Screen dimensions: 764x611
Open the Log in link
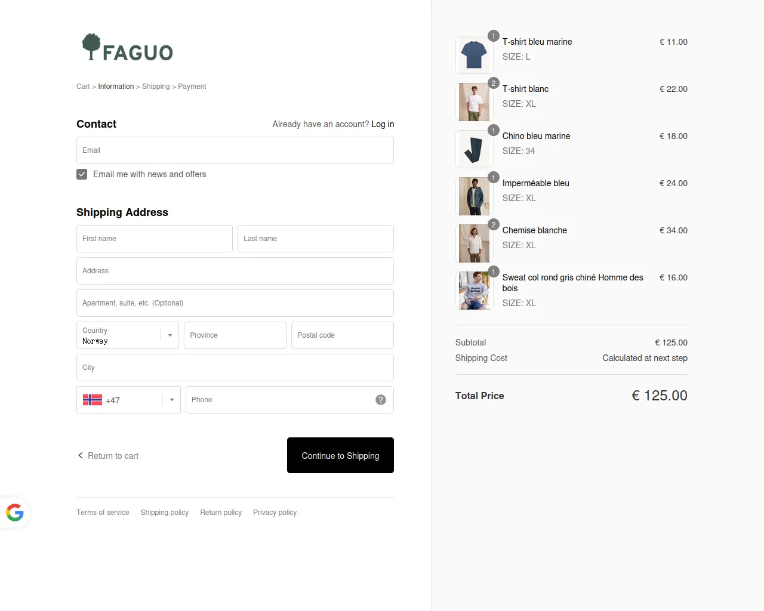point(383,124)
